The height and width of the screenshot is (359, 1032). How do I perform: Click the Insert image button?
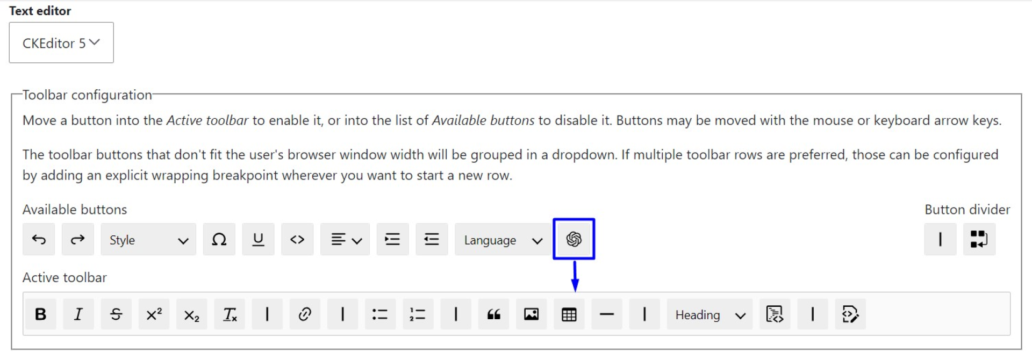[532, 314]
